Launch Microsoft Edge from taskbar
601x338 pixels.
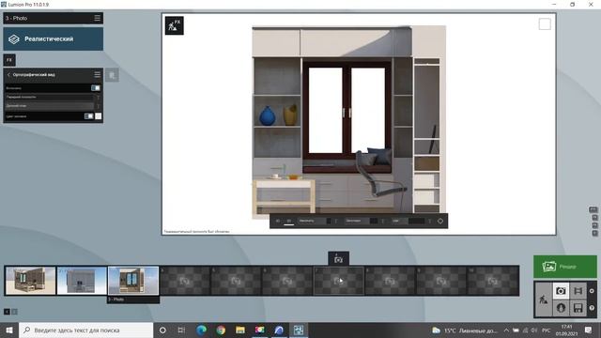[x=201, y=330]
